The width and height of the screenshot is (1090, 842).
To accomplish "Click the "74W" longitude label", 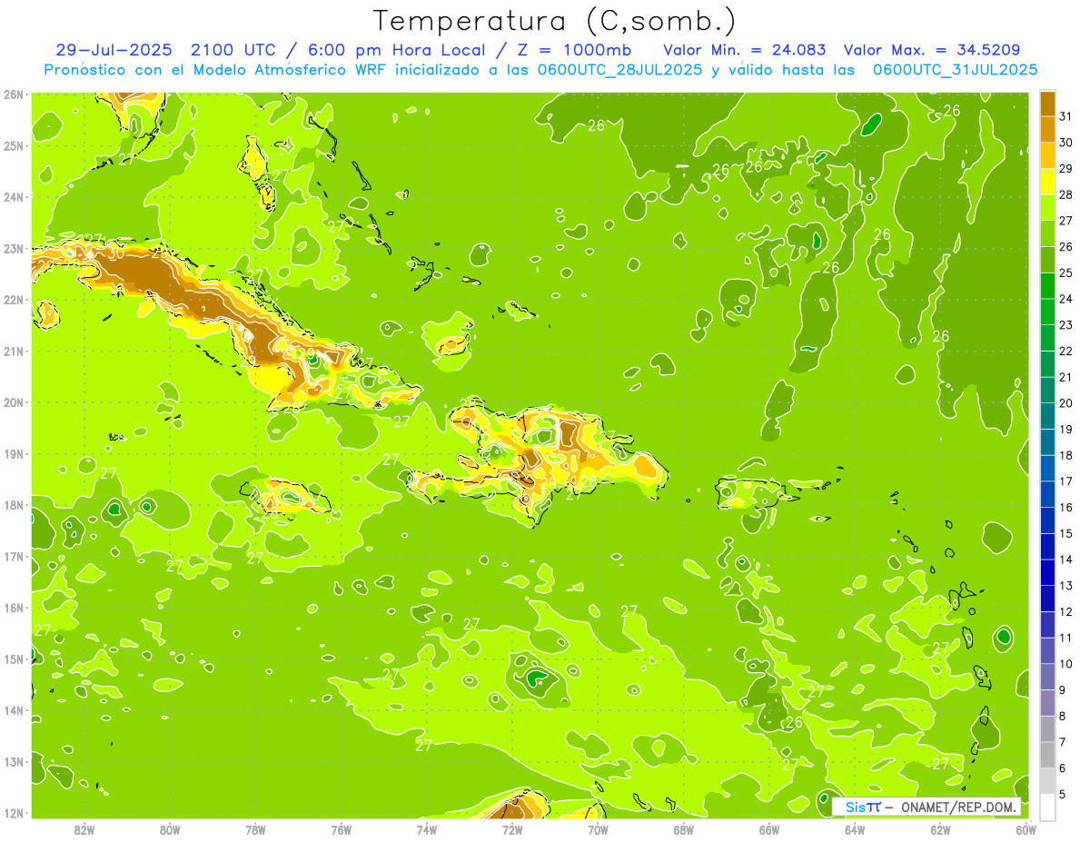I will (427, 830).
